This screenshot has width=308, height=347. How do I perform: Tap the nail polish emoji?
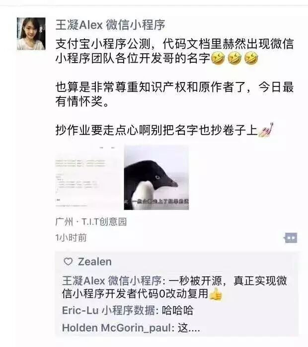pyautogui.click(x=266, y=130)
